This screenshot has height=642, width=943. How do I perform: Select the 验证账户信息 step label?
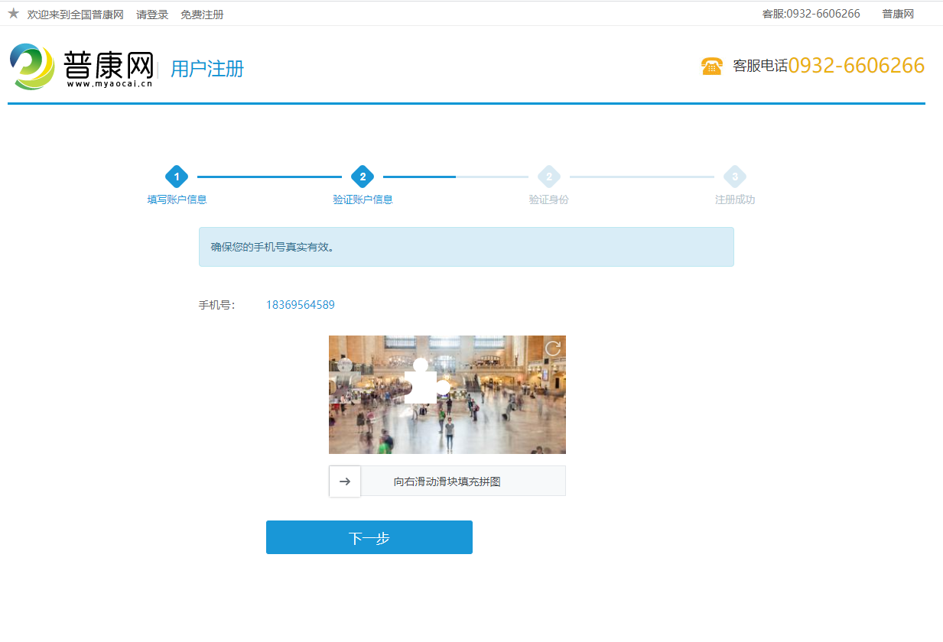(x=363, y=199)
